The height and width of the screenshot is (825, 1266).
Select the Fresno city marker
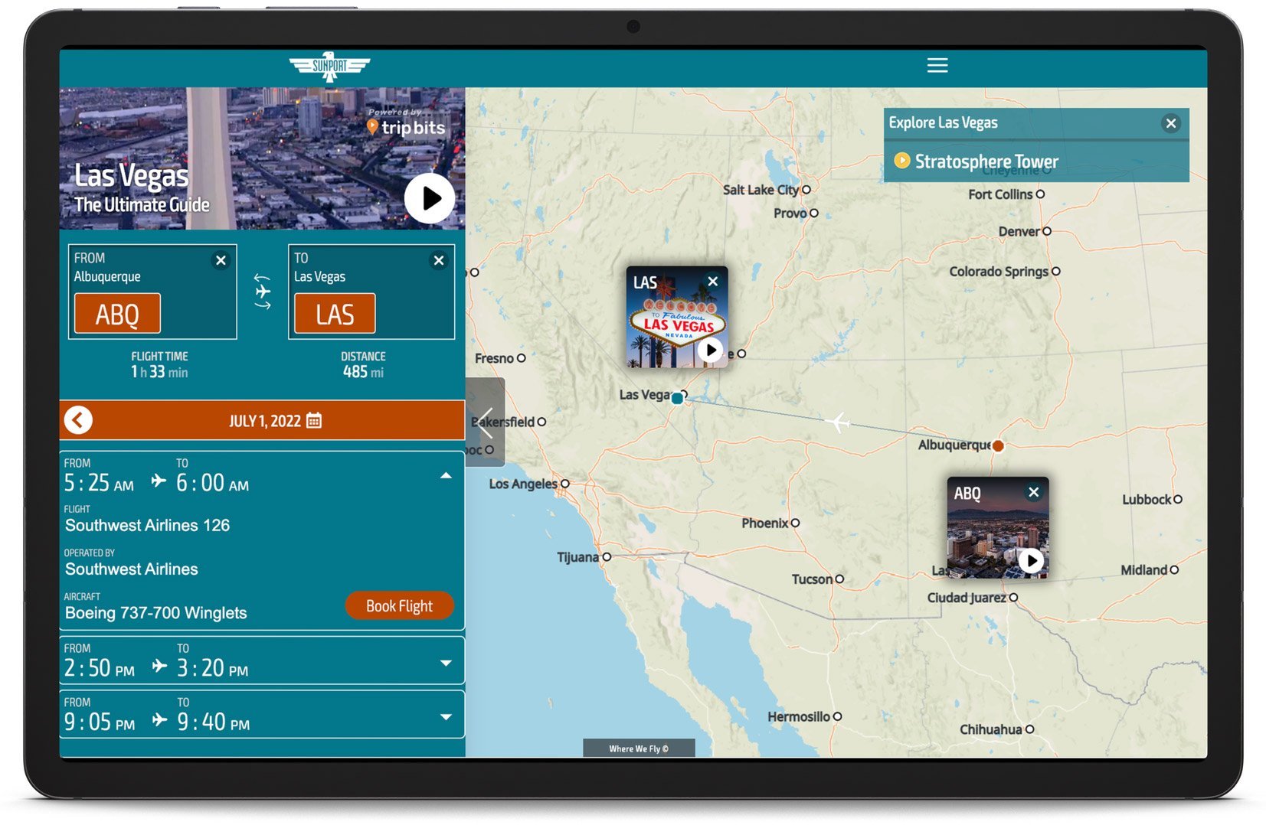click(521, 358)
